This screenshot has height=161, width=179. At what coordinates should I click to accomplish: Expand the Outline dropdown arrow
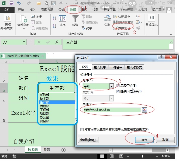pos(152,28)
